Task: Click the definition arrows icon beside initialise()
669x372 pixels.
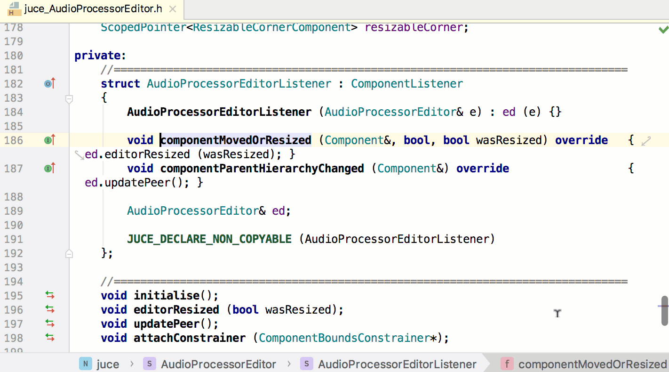Action: coord(50,295)
